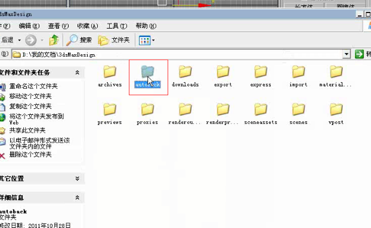Toggle the 文件夹 folders pane button
Viewport: 371px width, 228px height.
click(114, 40)
